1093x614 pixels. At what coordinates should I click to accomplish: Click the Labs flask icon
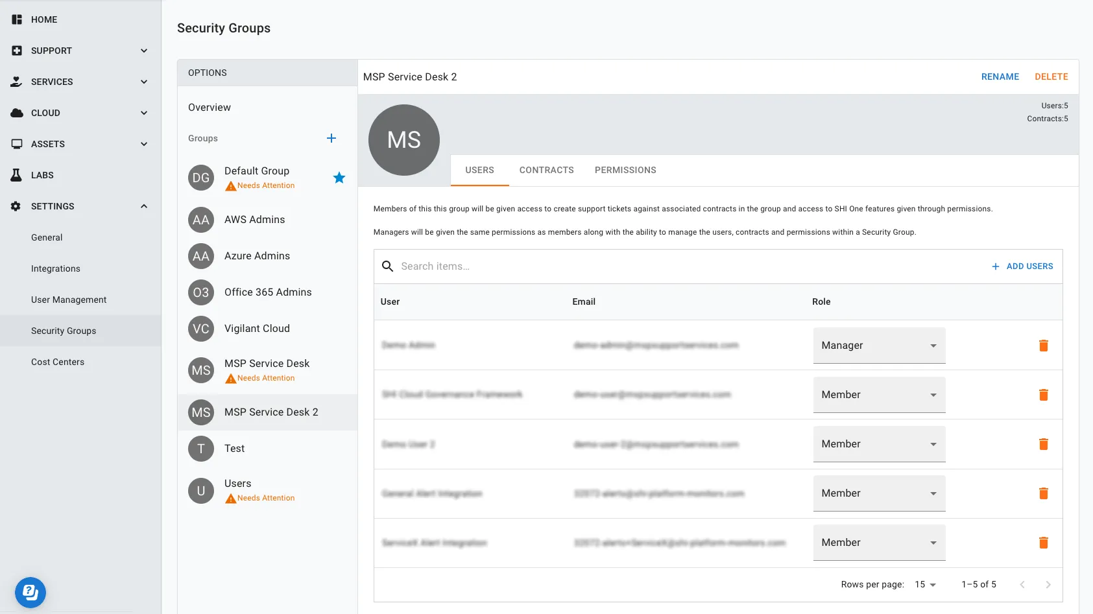tap(17, 175)
